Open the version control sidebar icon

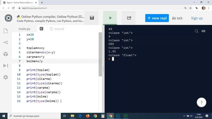6,42
